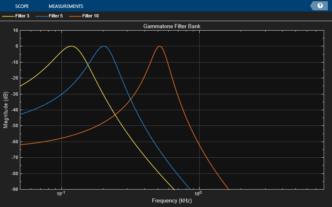
Task: Select the Frequency (kHz) x-axis label
Action: 172,201
